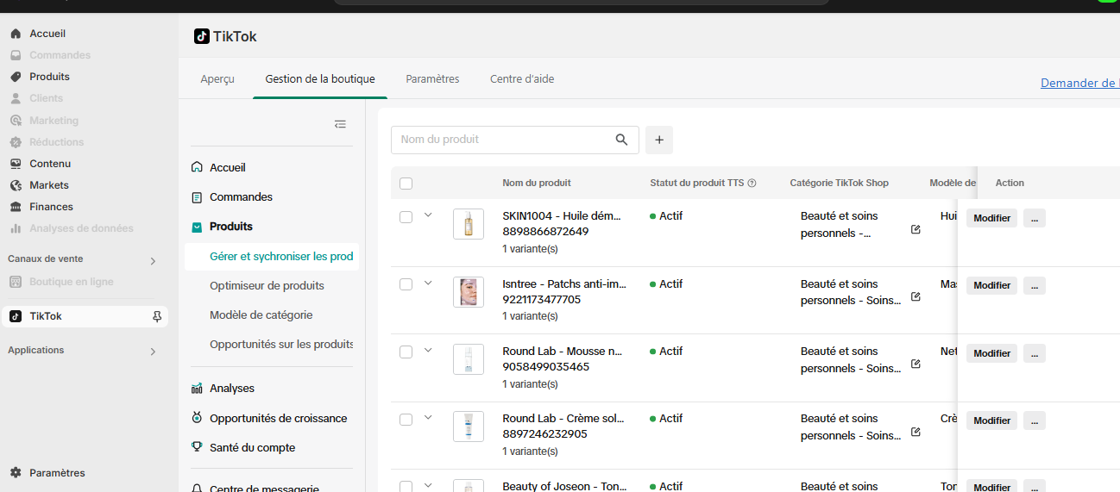Expand variants of the SKIN1004 row
Screen dimensions: 1120x492
point(428,215)
